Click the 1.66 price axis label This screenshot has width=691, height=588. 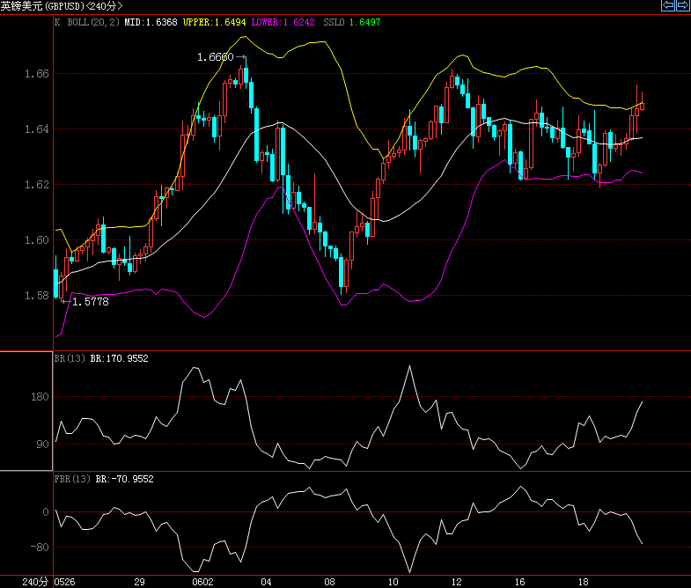pos(37,74)
